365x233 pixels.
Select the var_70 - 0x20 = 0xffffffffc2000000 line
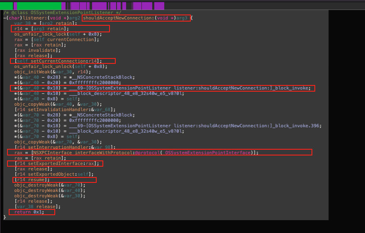[68, 120]
